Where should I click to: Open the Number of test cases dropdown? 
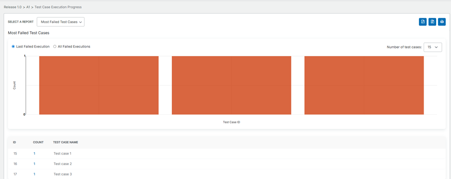click(x=433, y=47)
